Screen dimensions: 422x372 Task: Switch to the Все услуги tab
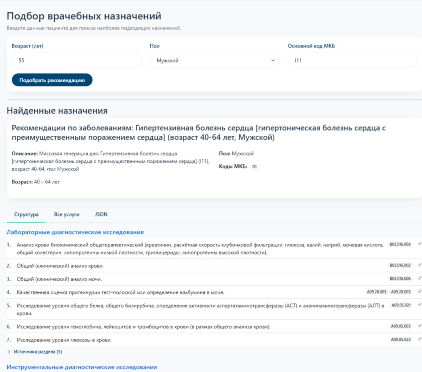click(x=67, y=214)
